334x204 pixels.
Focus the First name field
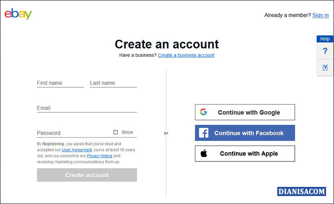point(60,83)
